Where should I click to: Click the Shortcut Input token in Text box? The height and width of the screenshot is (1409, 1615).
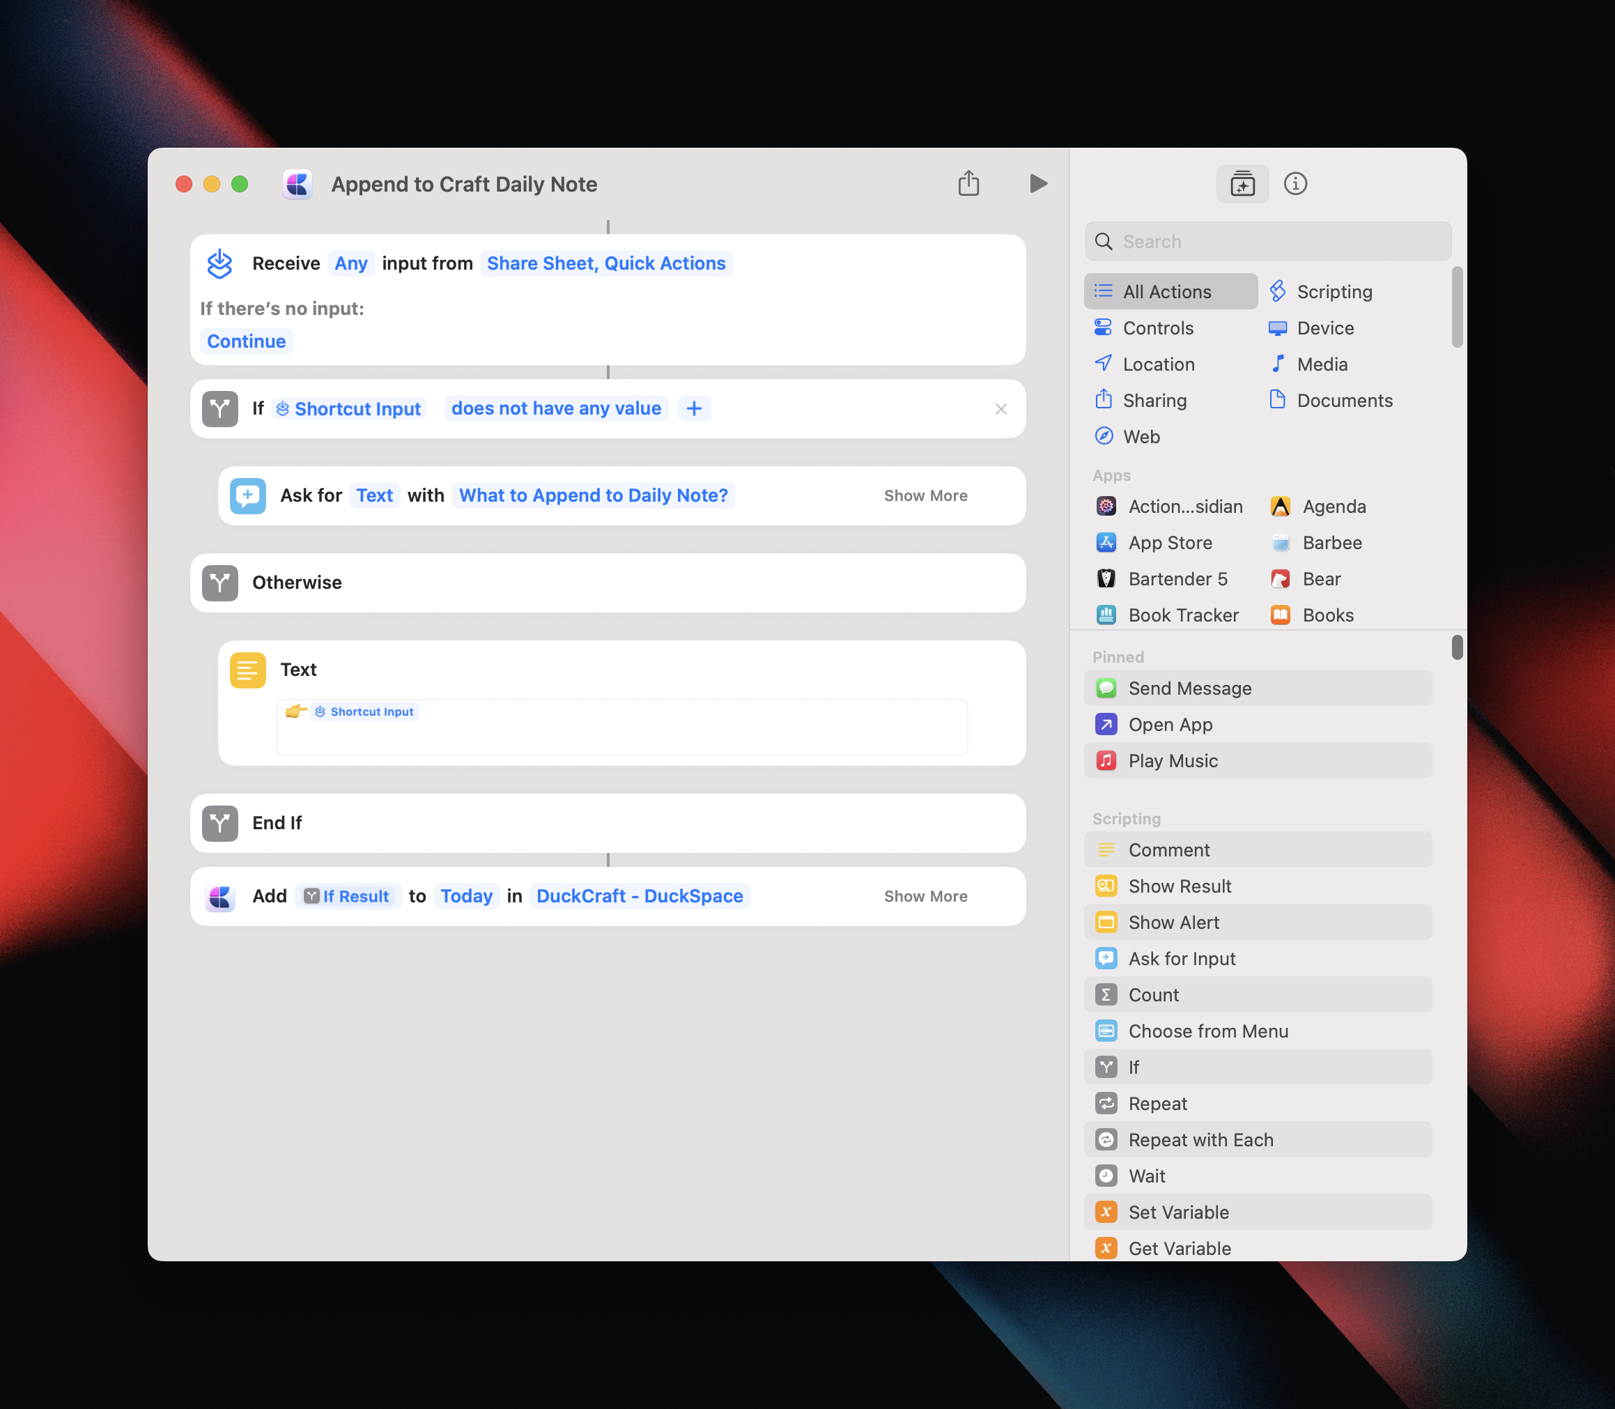tap(365, 711)
